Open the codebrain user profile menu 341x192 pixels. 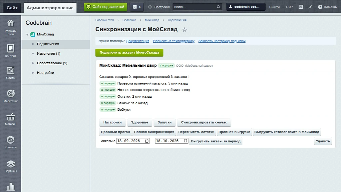[246, 7]
